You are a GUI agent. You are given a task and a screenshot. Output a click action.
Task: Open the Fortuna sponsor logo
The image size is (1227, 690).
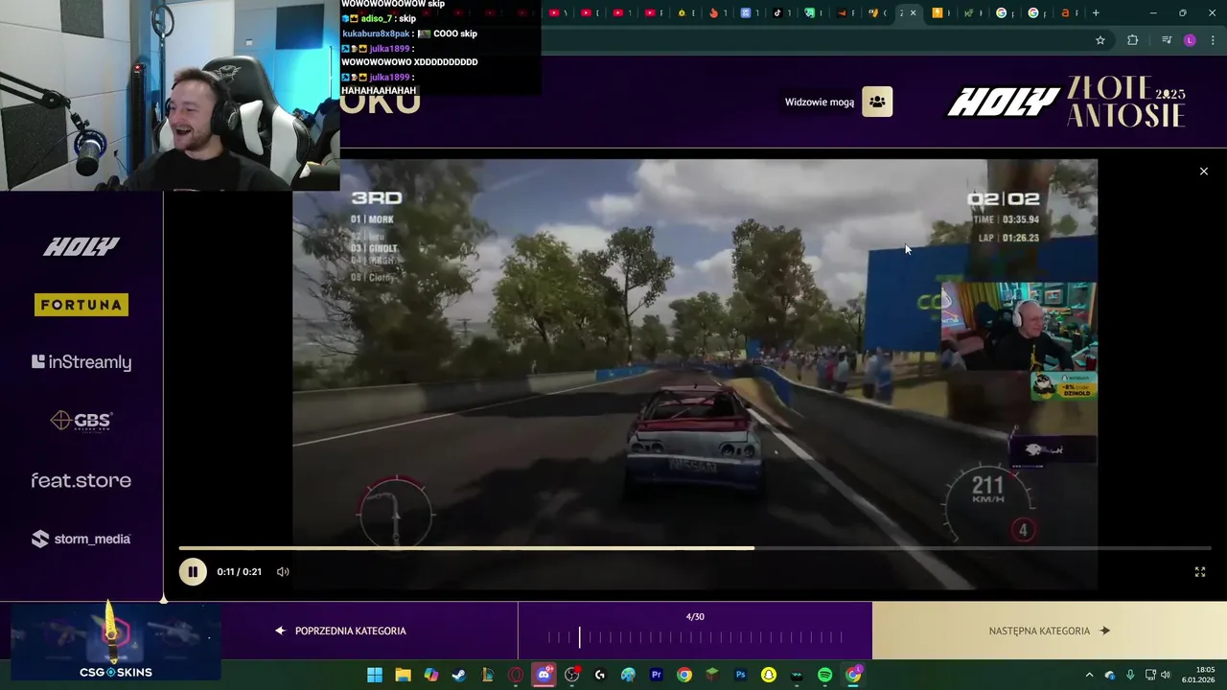(81, 305)
